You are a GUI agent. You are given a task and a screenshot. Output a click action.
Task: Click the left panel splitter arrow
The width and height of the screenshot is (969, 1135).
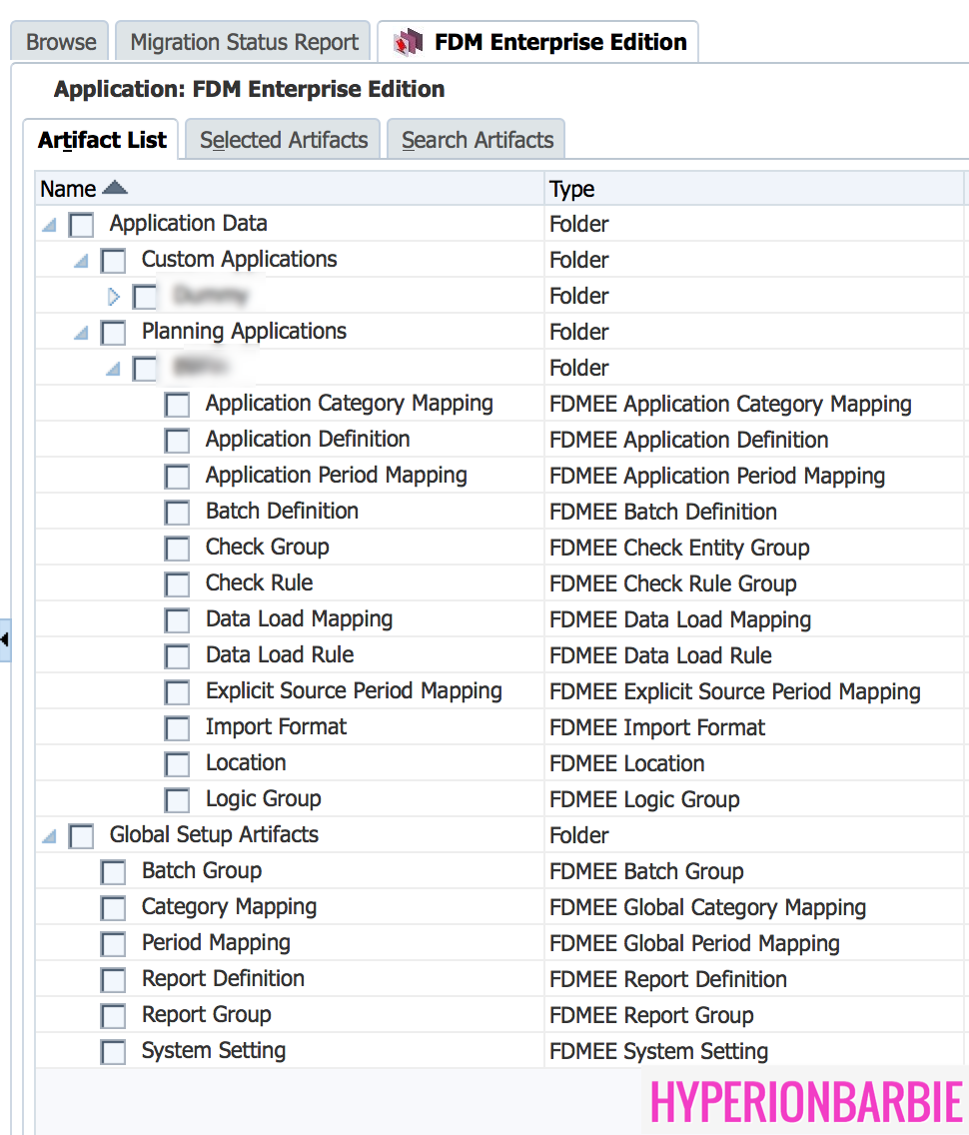5,639
